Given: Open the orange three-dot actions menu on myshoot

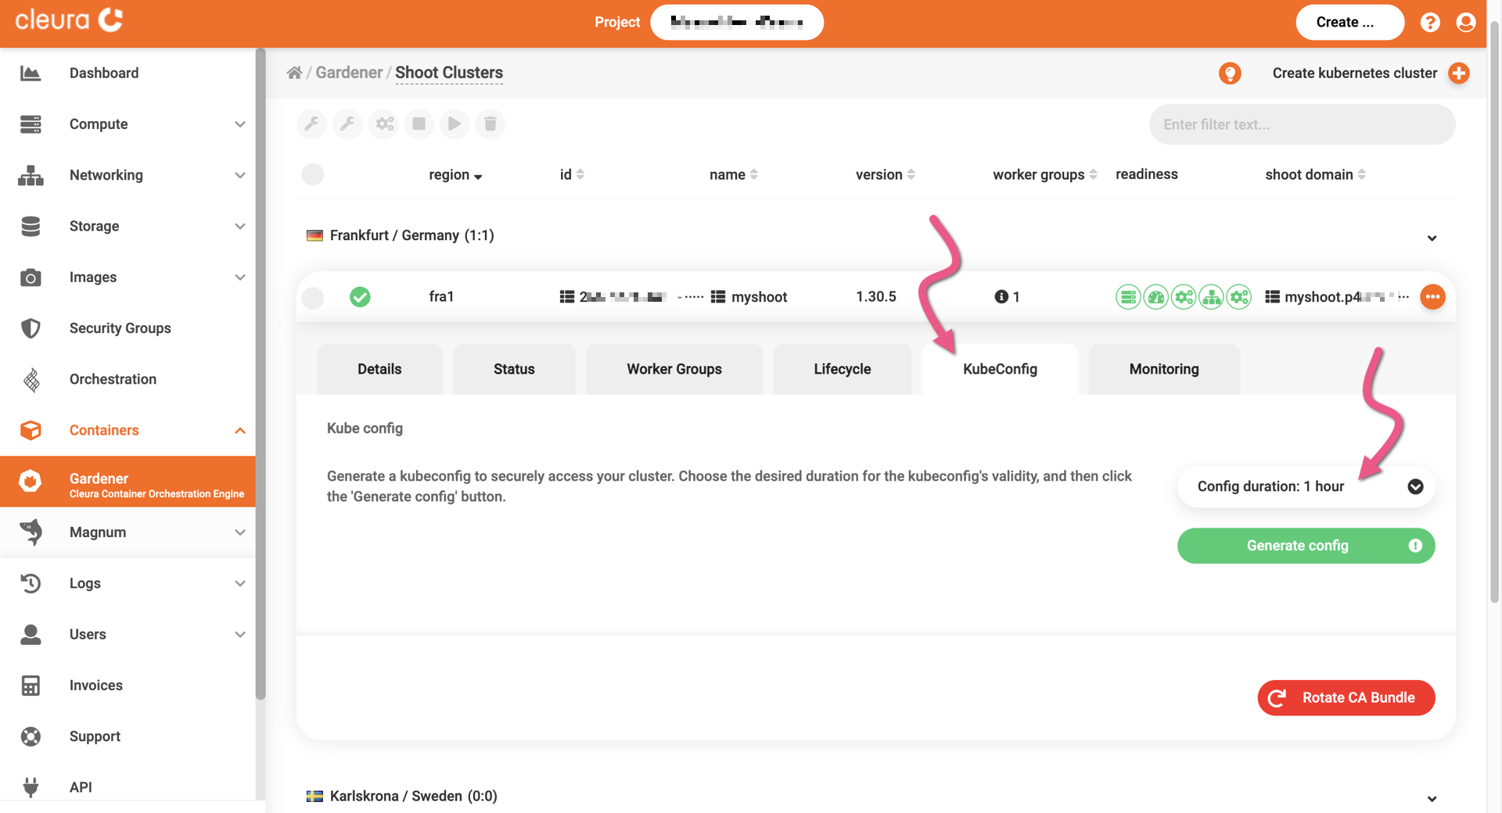Looking at the screenshot, I should click(1433, 297).
